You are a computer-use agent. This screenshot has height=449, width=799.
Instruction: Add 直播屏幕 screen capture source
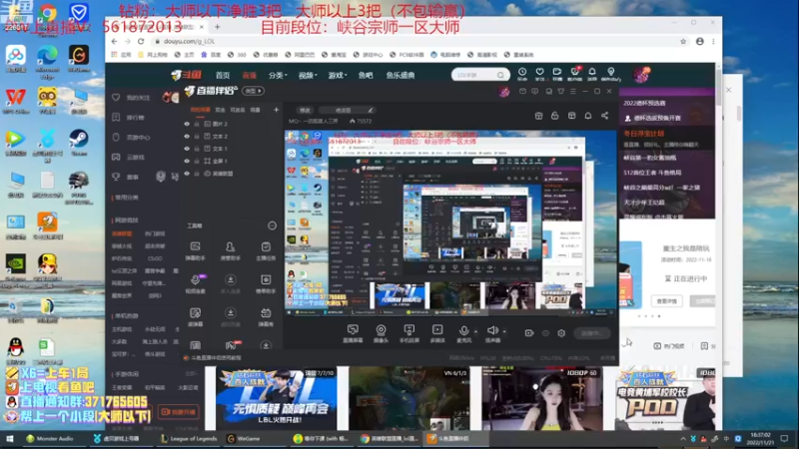click(x=353, y=333)
